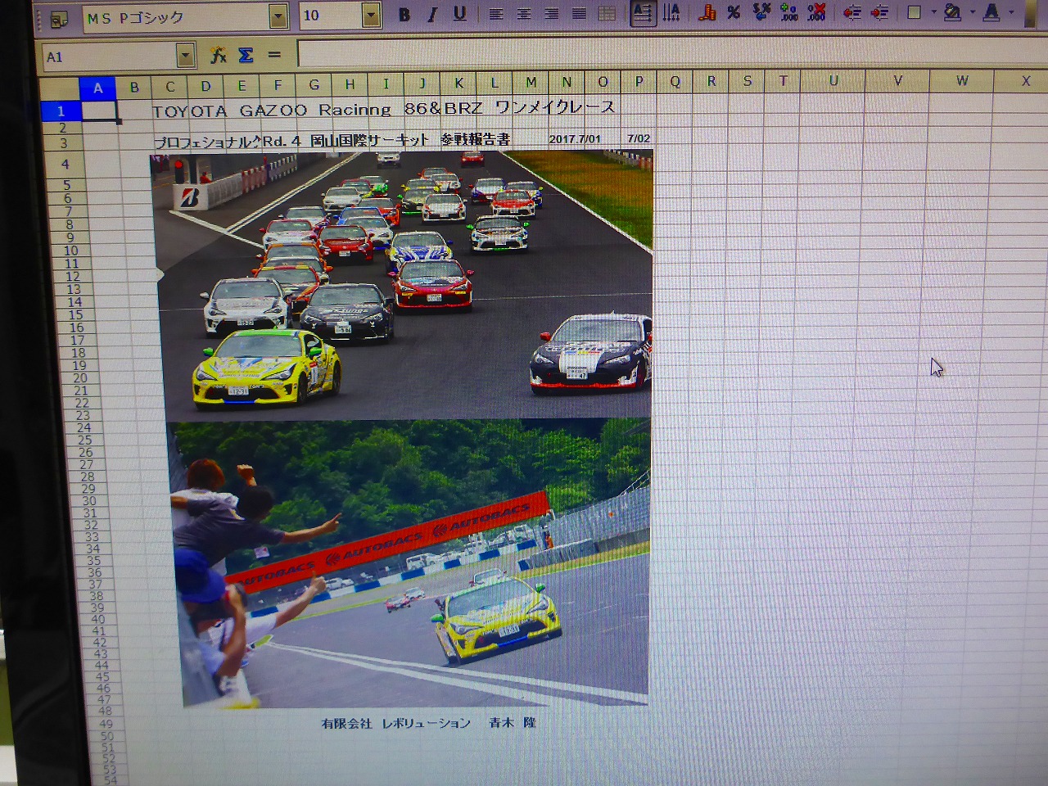Apply background color fill
The image size is (1048, 786).
coord(952,12)
